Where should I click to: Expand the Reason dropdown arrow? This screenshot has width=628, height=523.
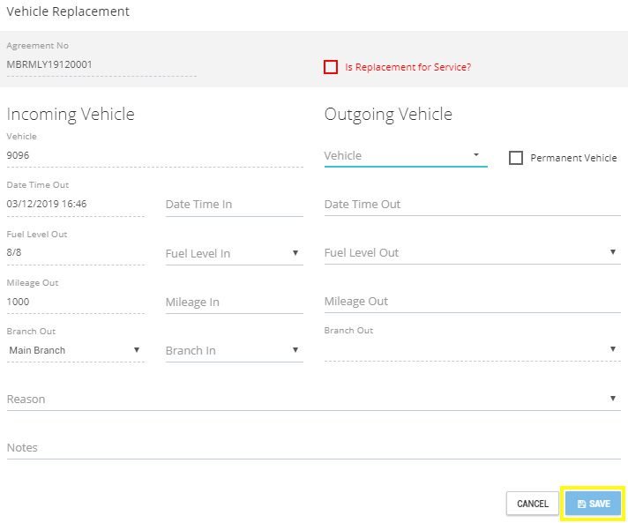[x=613, y=399]
